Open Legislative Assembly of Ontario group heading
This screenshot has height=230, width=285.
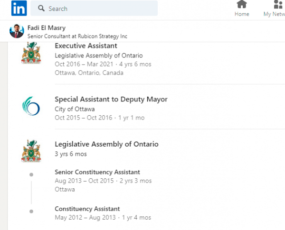[107, 144]
